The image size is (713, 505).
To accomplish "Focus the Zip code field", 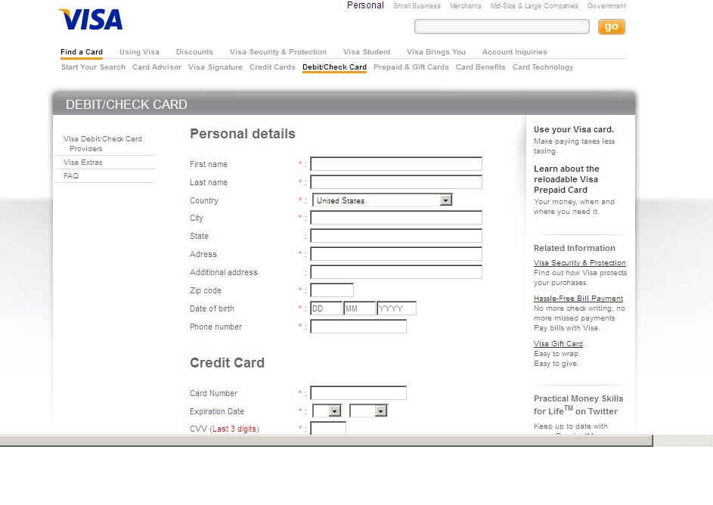I will [332, 290].
